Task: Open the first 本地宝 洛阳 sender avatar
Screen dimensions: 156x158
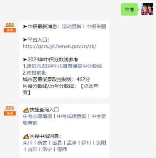Action: (10, 26)
